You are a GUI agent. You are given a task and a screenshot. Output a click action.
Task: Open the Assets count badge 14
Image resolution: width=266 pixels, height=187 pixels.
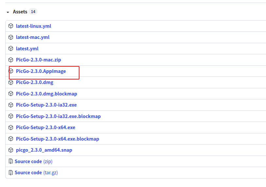click(33, 12)
